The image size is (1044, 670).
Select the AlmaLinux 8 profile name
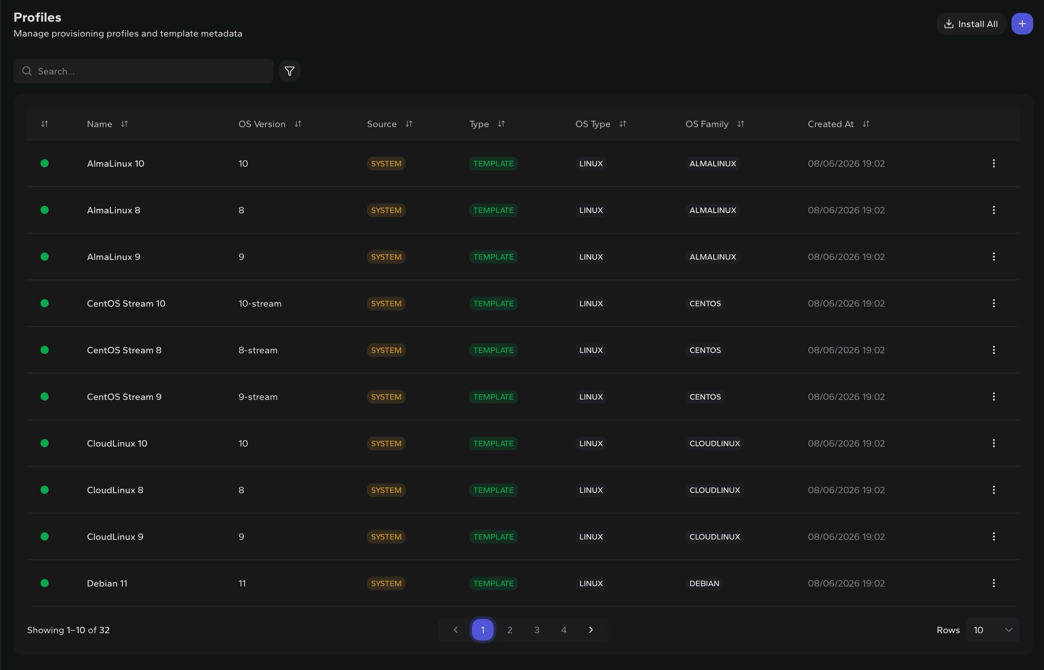(114, 210)
